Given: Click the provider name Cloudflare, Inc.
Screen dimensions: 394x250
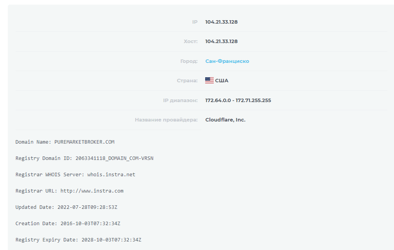Looking at the screenshot, I should pyautogui.click(x=225, y=120).
